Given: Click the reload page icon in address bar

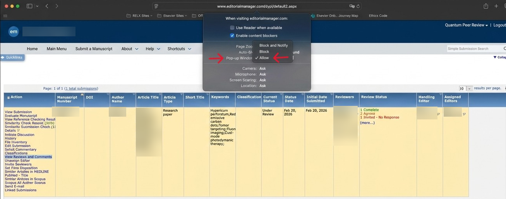Looking at the screenshot, I should point(358,6).
